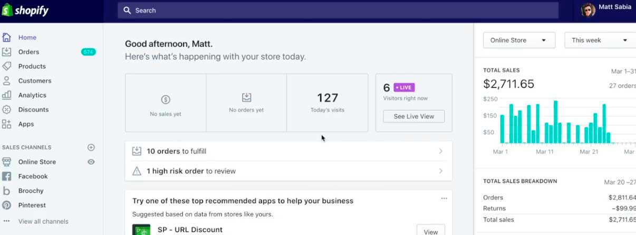Select Facebook sales channel
Image resolution: width=636 pixels, height=235 pixels.
[33, 177]
